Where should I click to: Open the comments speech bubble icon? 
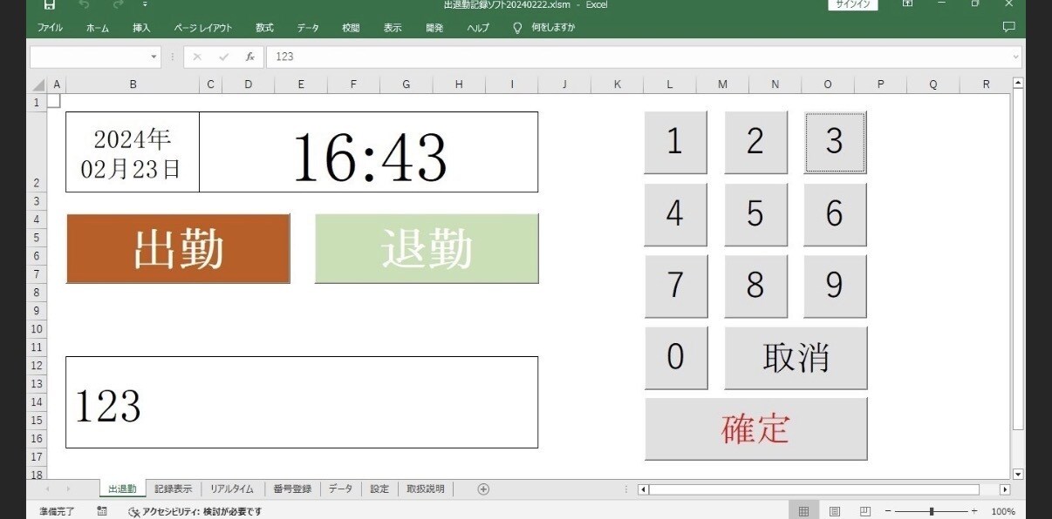[x=1009, y=27]
